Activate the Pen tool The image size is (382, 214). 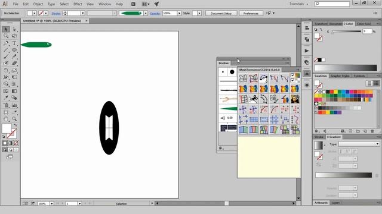[6, 43]
